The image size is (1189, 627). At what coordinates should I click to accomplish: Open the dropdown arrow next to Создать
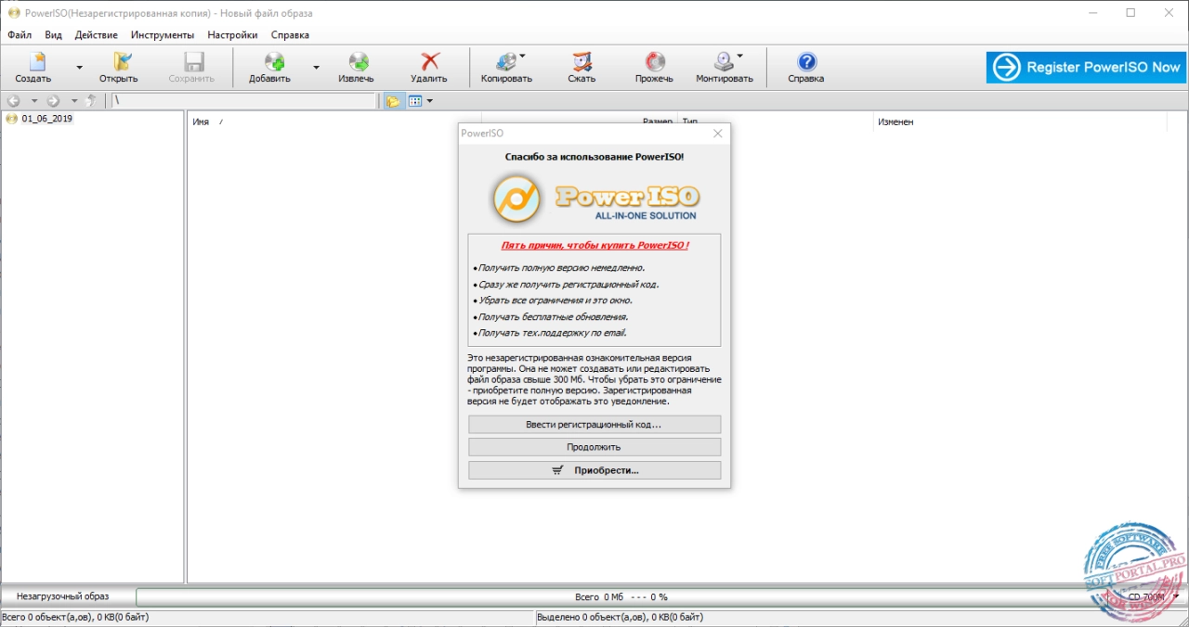tap(79, 67)
